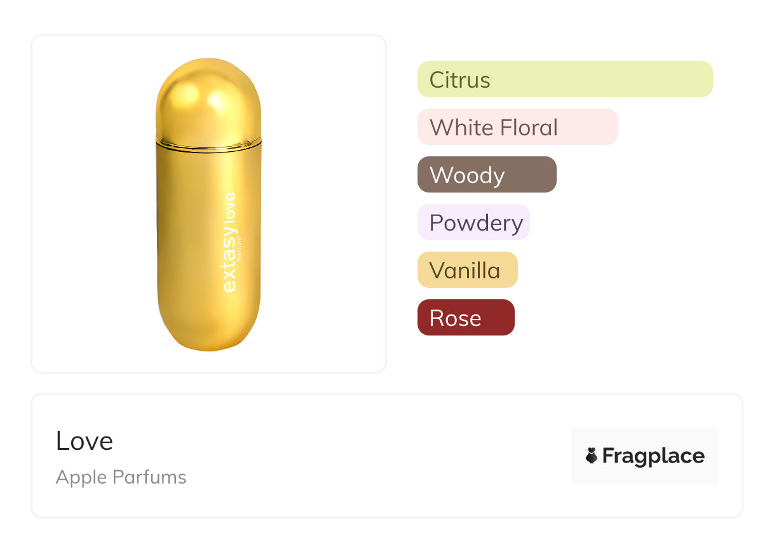Viewport: 774px width, 549px height.
Task: Select the Citrus accord bar
Action: click(x=564, y=79)
